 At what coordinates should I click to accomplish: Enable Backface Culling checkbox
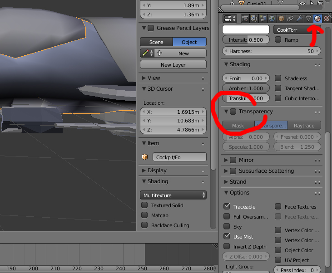144,225
